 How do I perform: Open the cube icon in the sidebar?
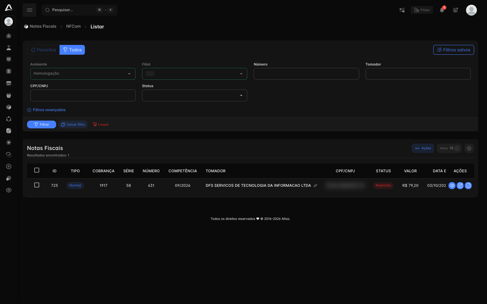[x=9, y=107]
